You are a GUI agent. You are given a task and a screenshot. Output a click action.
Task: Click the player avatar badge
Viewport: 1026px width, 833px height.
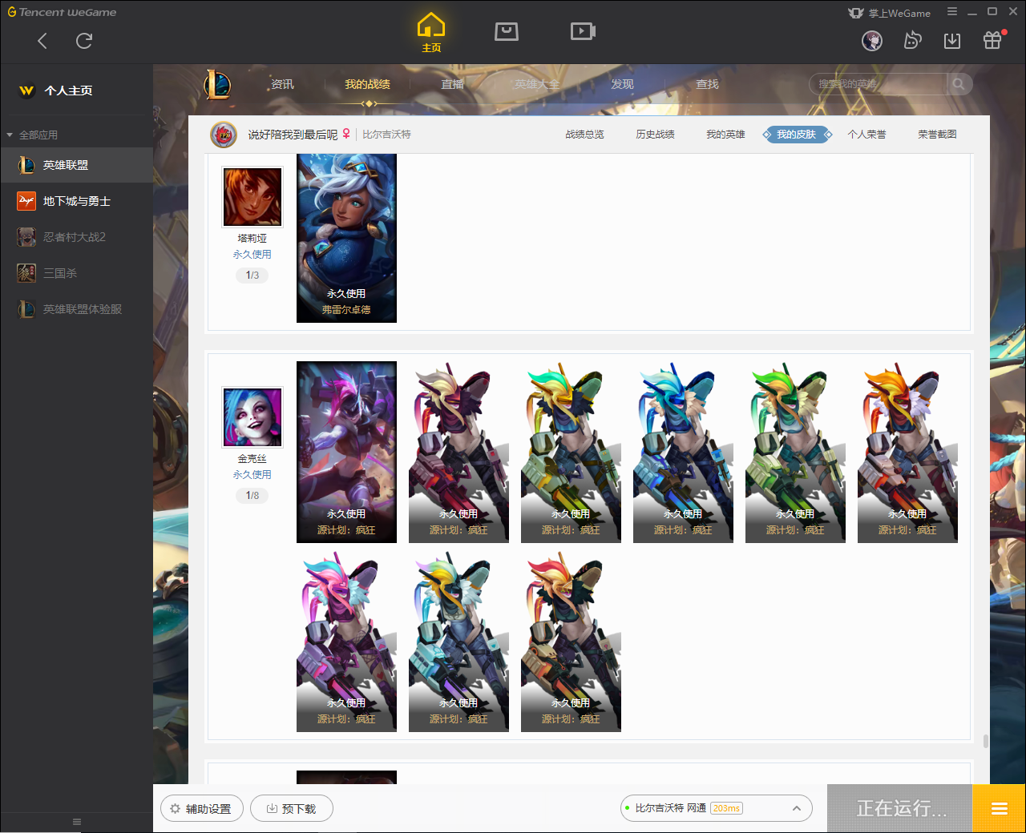click(224, 135)
